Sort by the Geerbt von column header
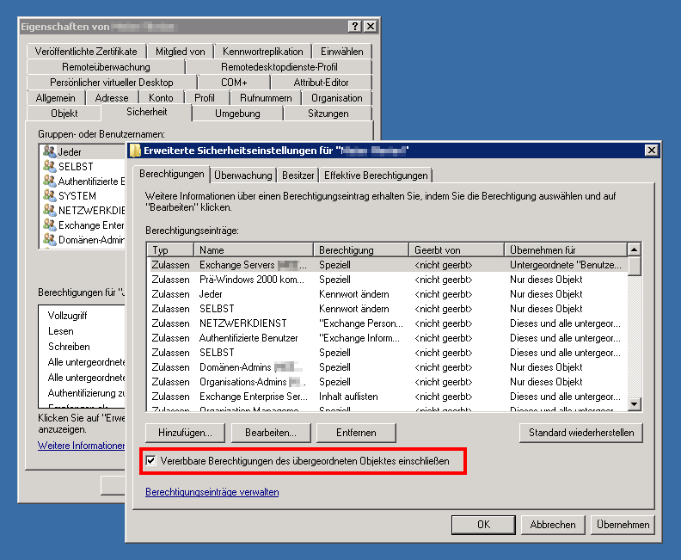The height and width of the screenshot is (560, 681). 457,249
